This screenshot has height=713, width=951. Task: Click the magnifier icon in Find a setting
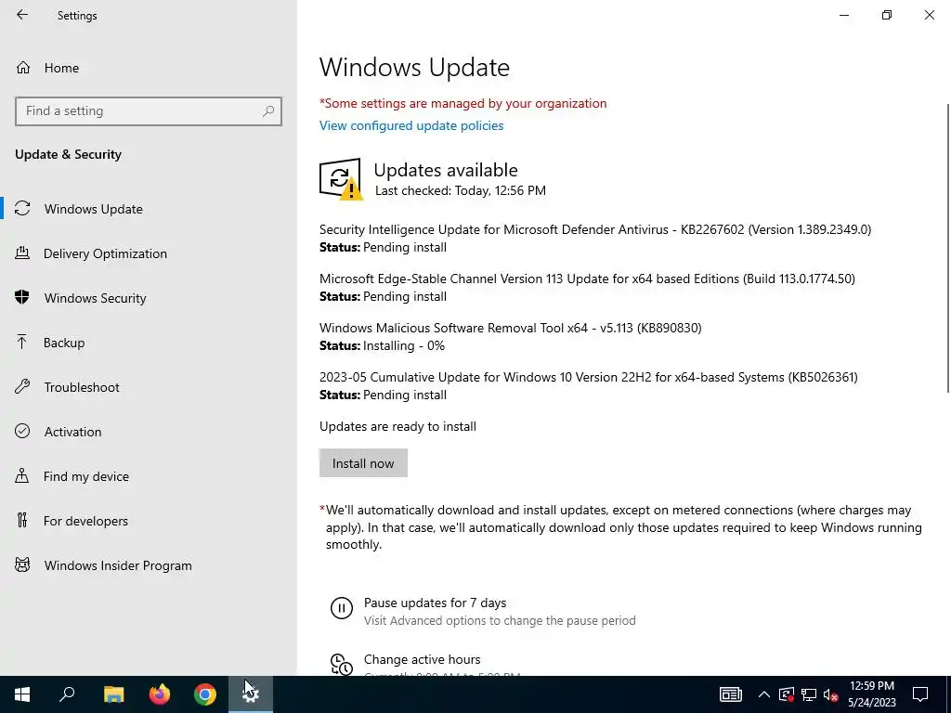click(268, 111)
